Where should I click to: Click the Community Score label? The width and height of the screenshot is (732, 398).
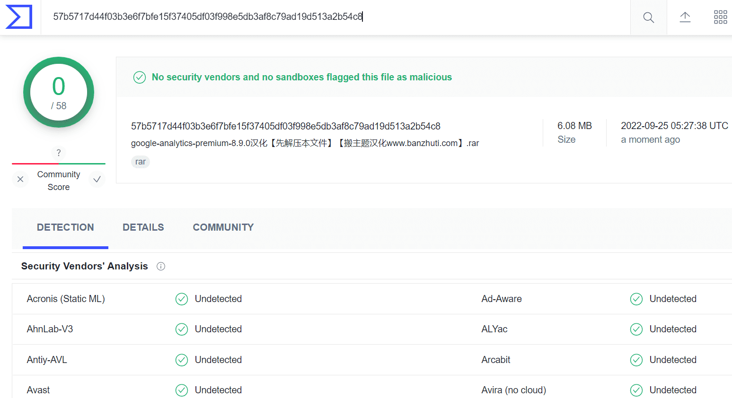pos(59,181)
